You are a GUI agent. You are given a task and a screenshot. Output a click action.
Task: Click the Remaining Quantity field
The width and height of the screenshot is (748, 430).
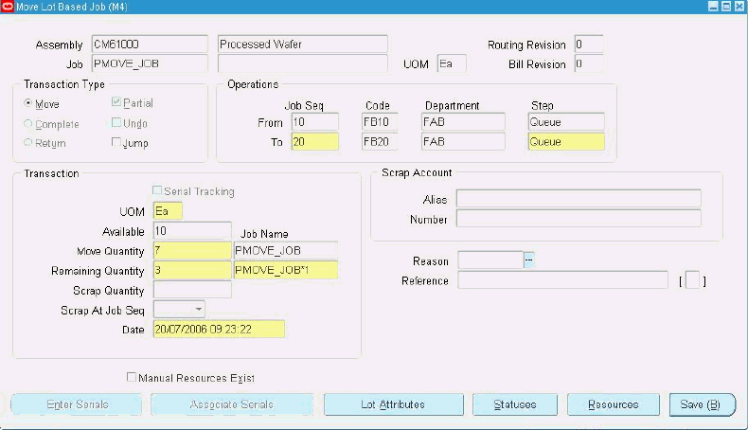pos(192,270)
